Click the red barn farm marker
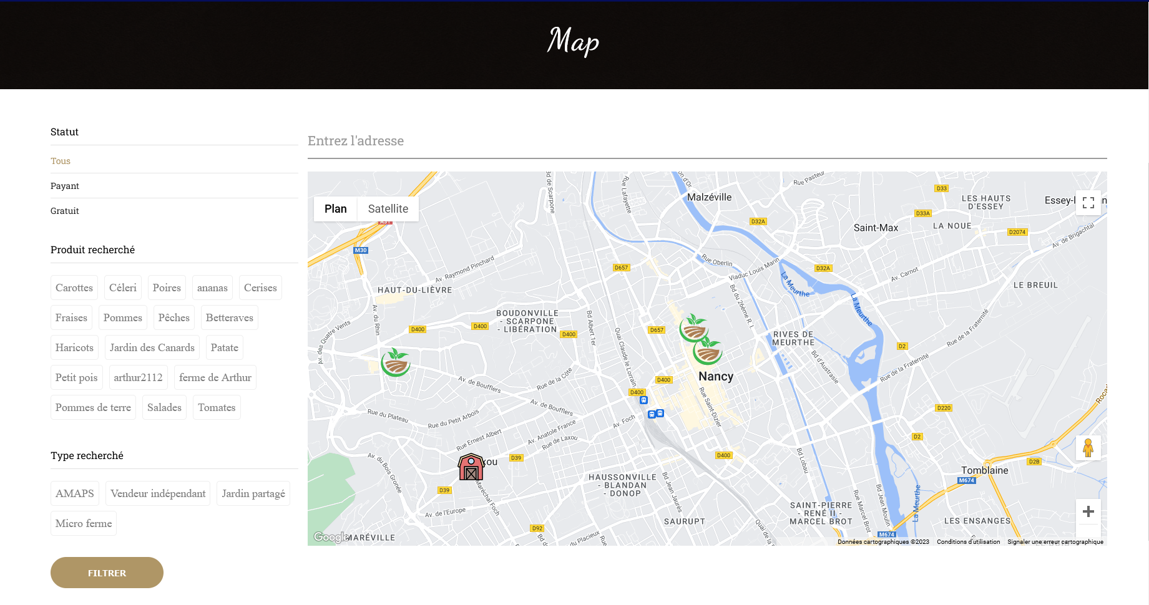 click(x=471, y=467)
